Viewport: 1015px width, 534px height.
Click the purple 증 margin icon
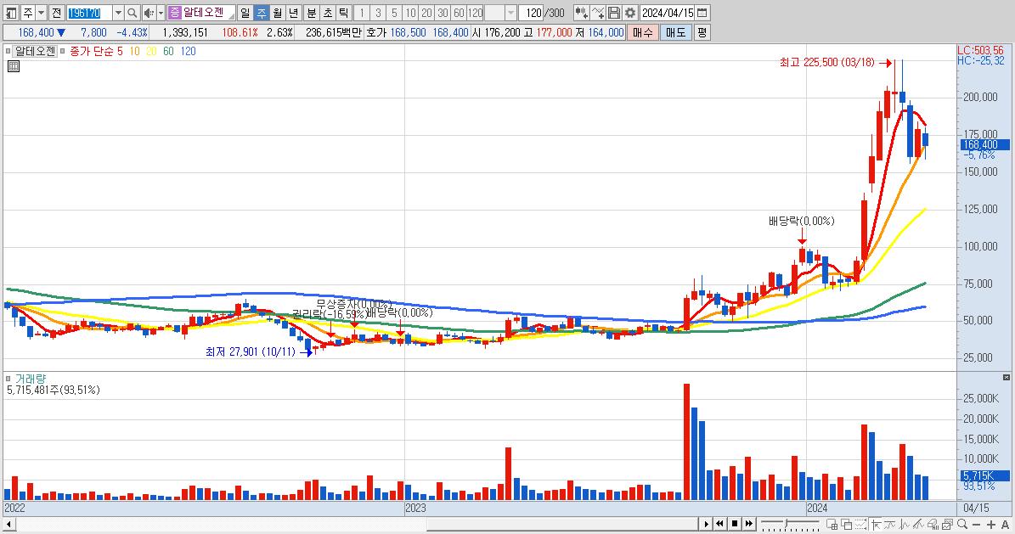175,12
